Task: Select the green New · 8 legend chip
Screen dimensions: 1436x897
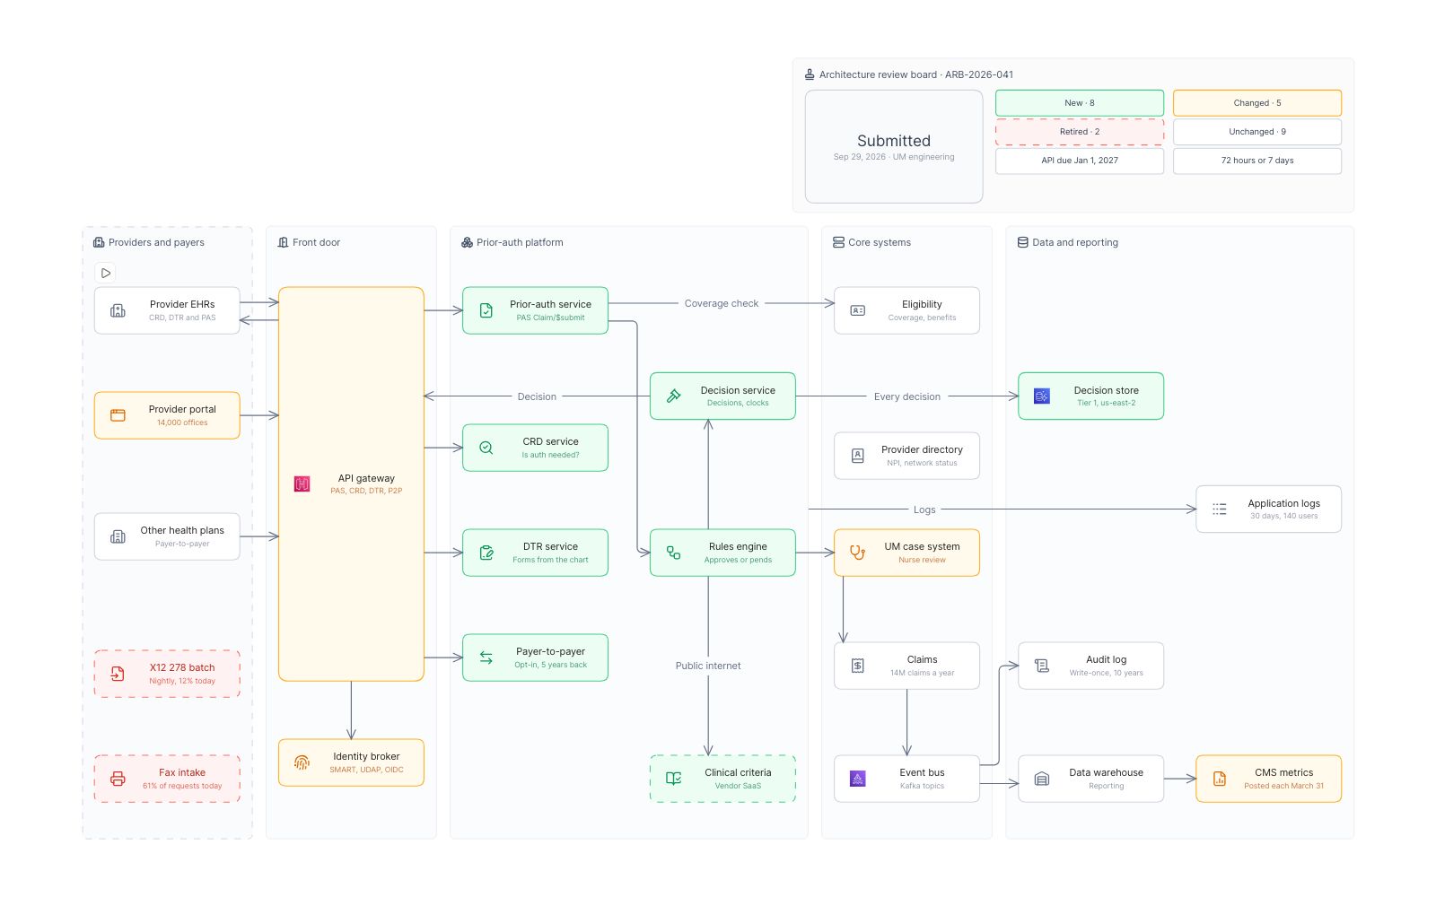Action: [x=1080, y=103]
